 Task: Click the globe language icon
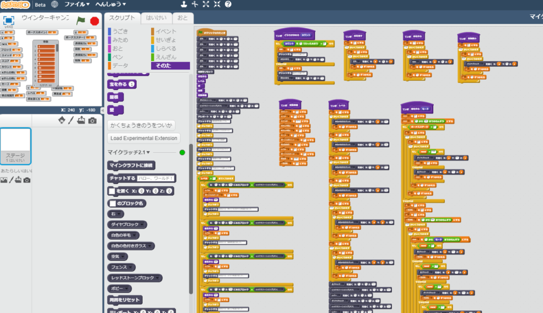point(55,4)
